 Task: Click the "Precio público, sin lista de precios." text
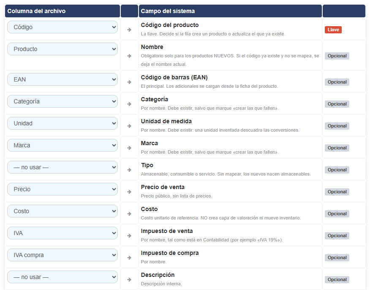pos(177,196)
